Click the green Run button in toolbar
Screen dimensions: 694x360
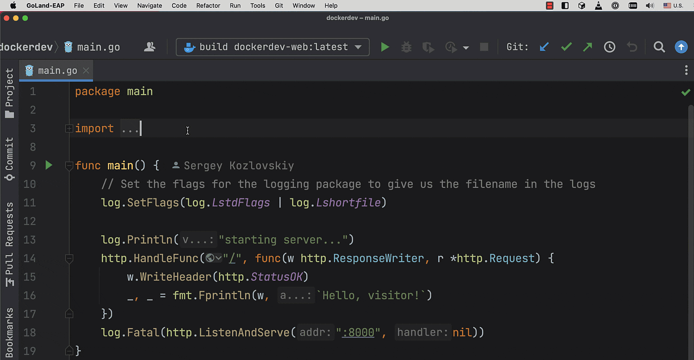[384, 47]
